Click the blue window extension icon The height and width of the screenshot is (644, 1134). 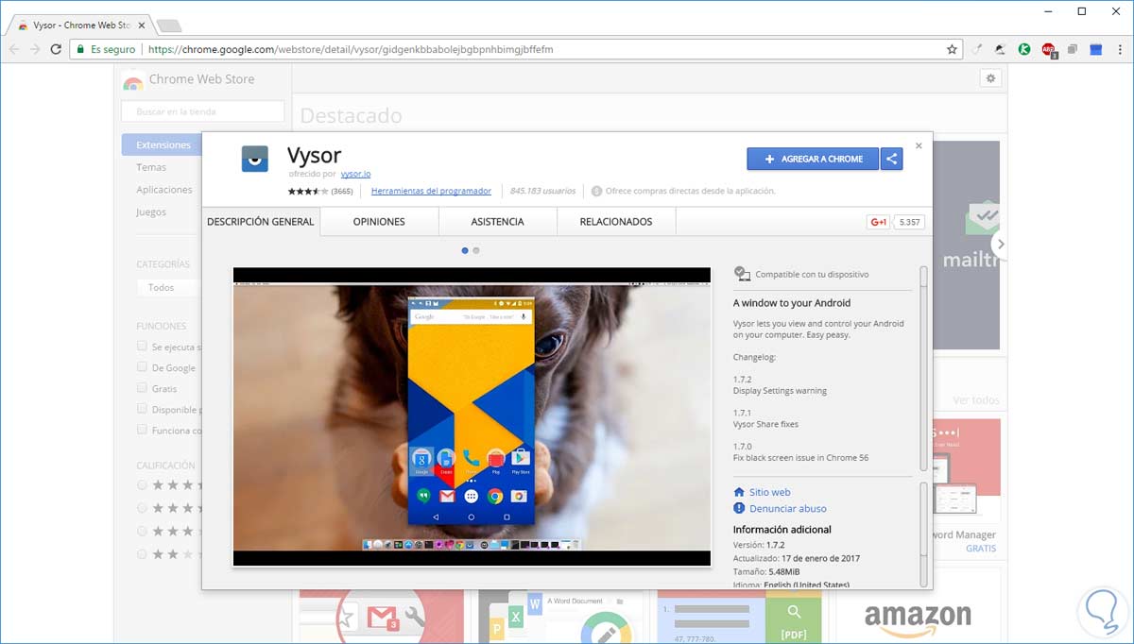click(1096, 49)
